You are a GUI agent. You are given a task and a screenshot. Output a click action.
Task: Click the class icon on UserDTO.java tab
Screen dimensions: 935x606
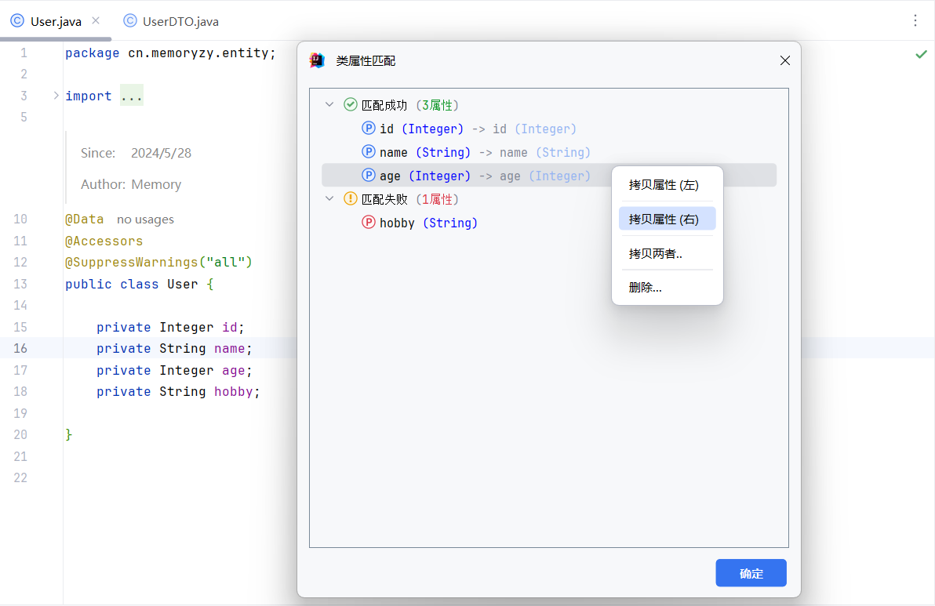coord(130,21)
